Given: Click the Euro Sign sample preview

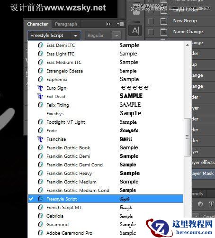Looking at the screenshot, I should 134,88.
